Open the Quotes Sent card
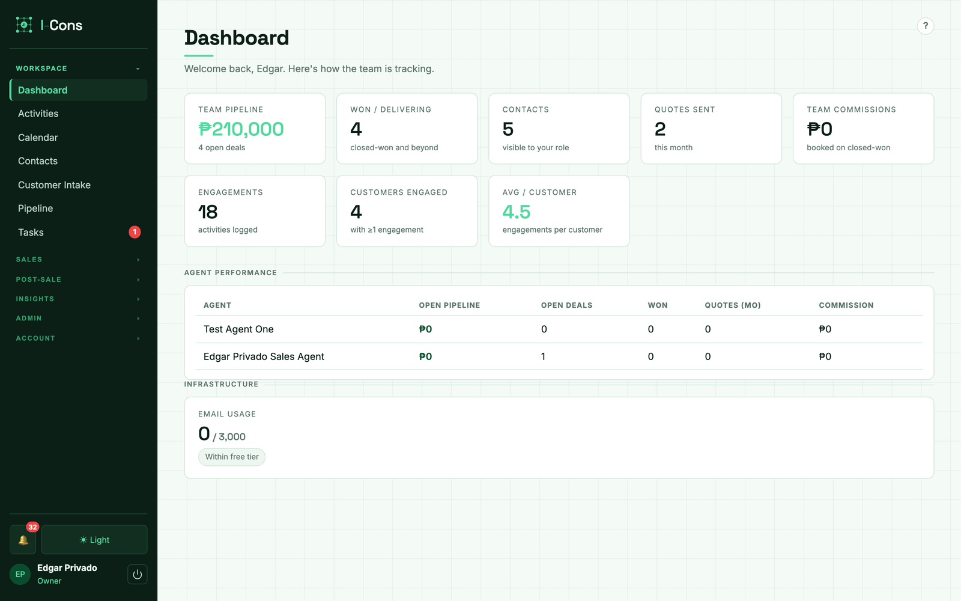 tap(711, 129)
